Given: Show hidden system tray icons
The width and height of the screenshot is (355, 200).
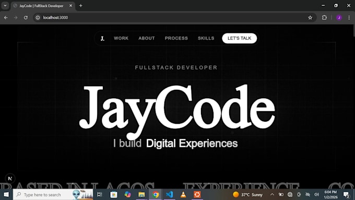Looking at the screenshot, I should (x=272, y=195).
